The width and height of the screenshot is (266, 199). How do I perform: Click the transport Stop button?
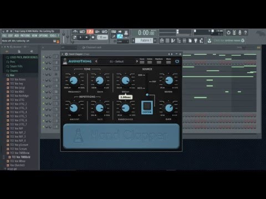[x=86, y=38]
